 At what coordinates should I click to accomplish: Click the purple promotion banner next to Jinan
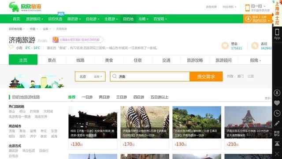tap(78, 40)
